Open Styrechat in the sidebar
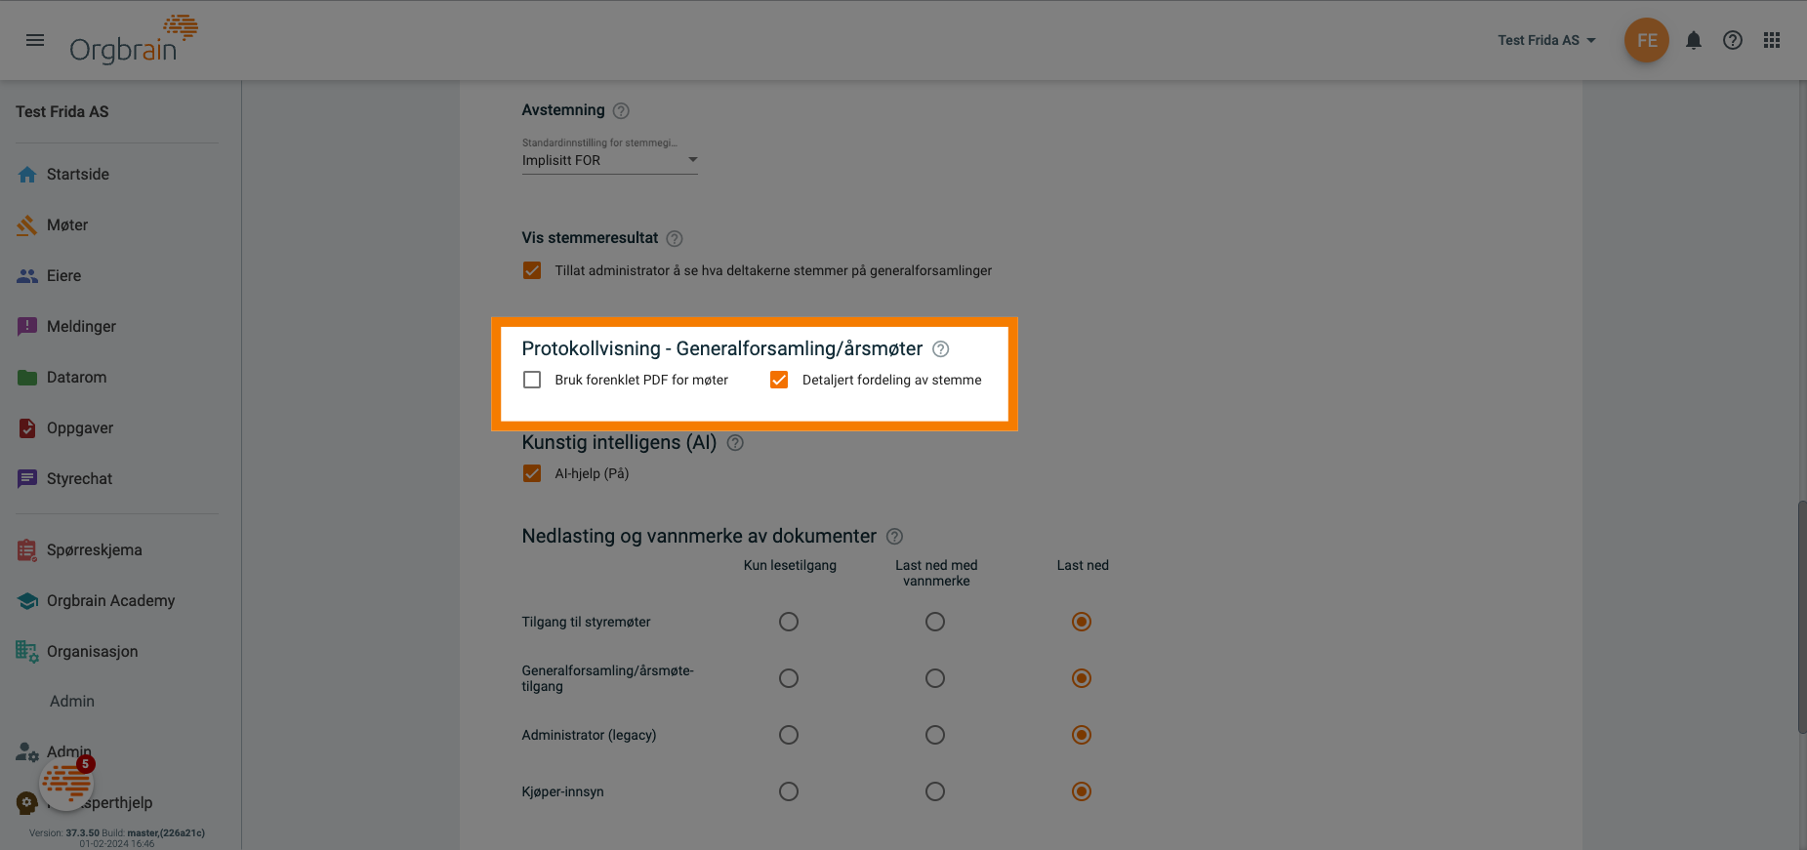Screen dimensions: 1807x850 (x=80, y=478)
